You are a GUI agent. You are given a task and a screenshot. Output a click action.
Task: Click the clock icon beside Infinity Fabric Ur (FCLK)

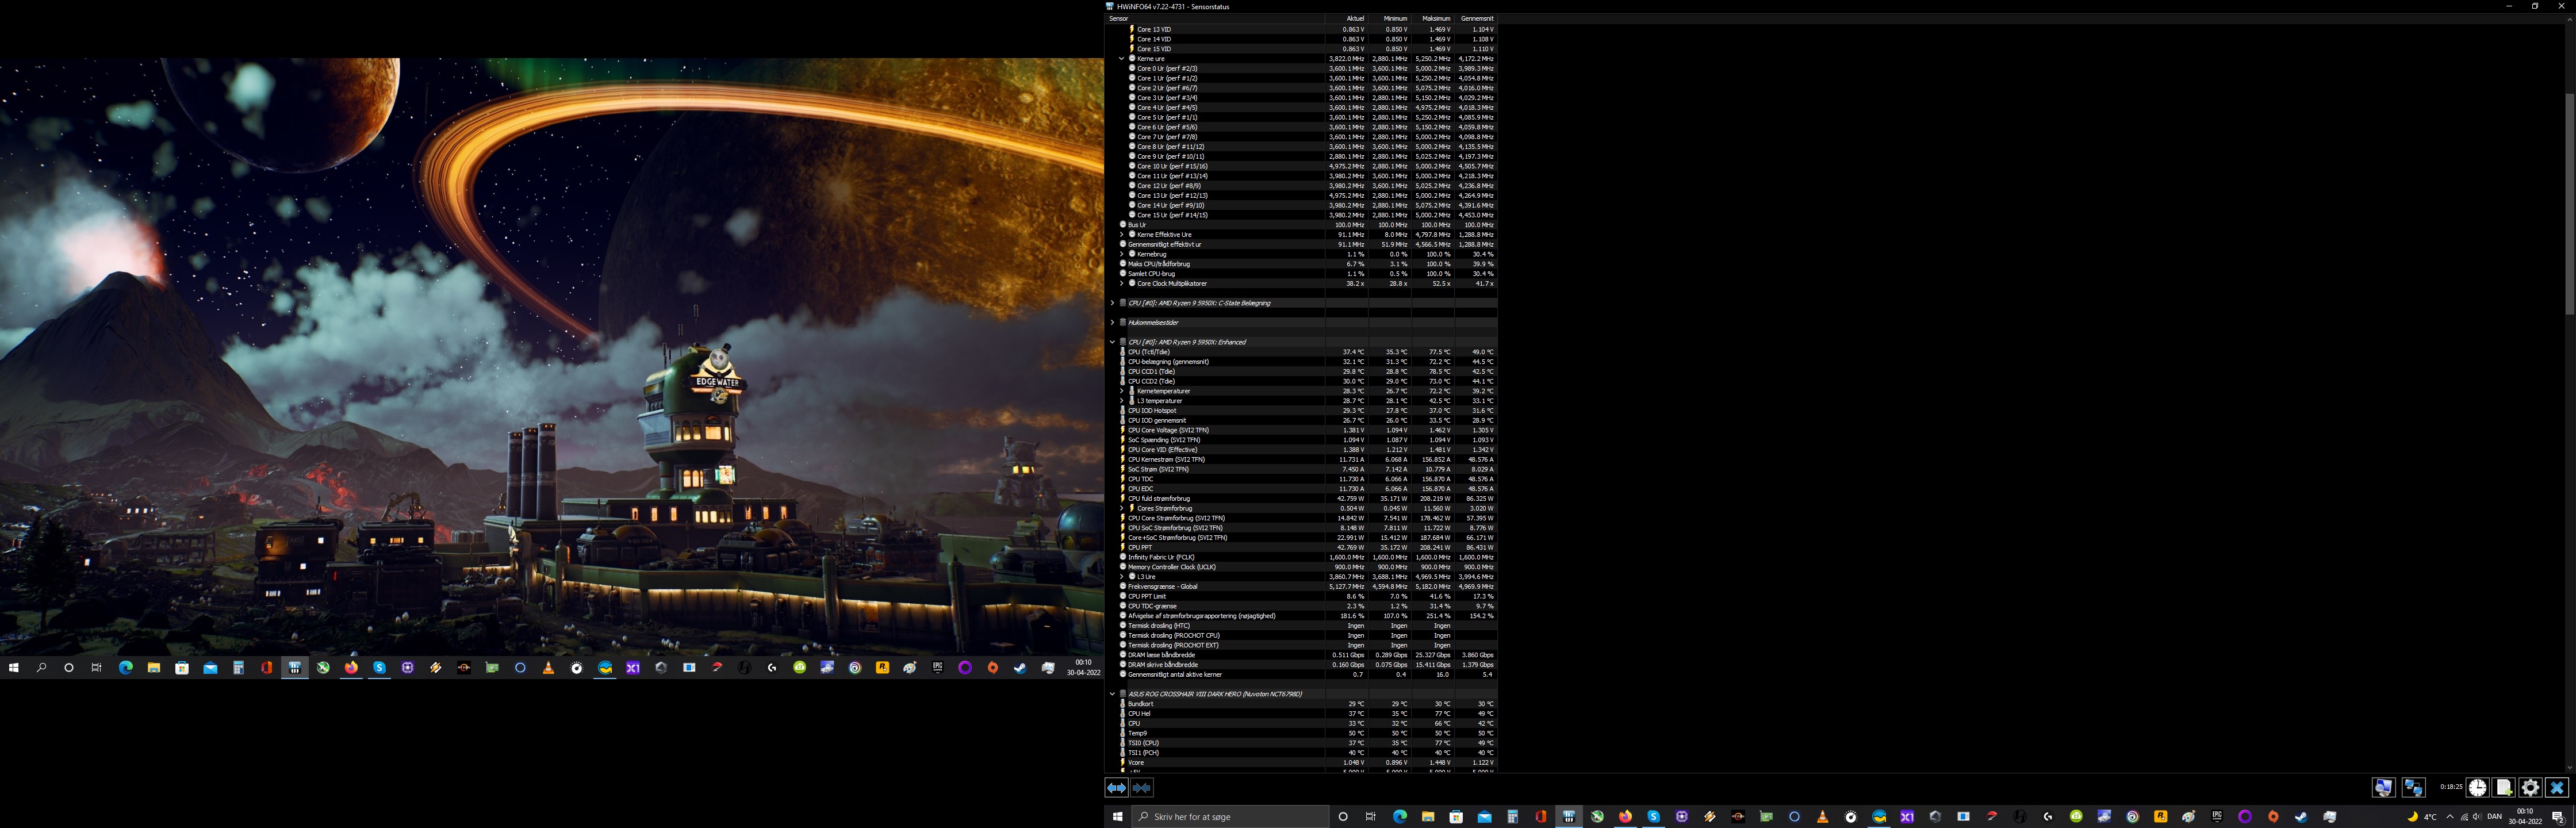point(1123,557)
